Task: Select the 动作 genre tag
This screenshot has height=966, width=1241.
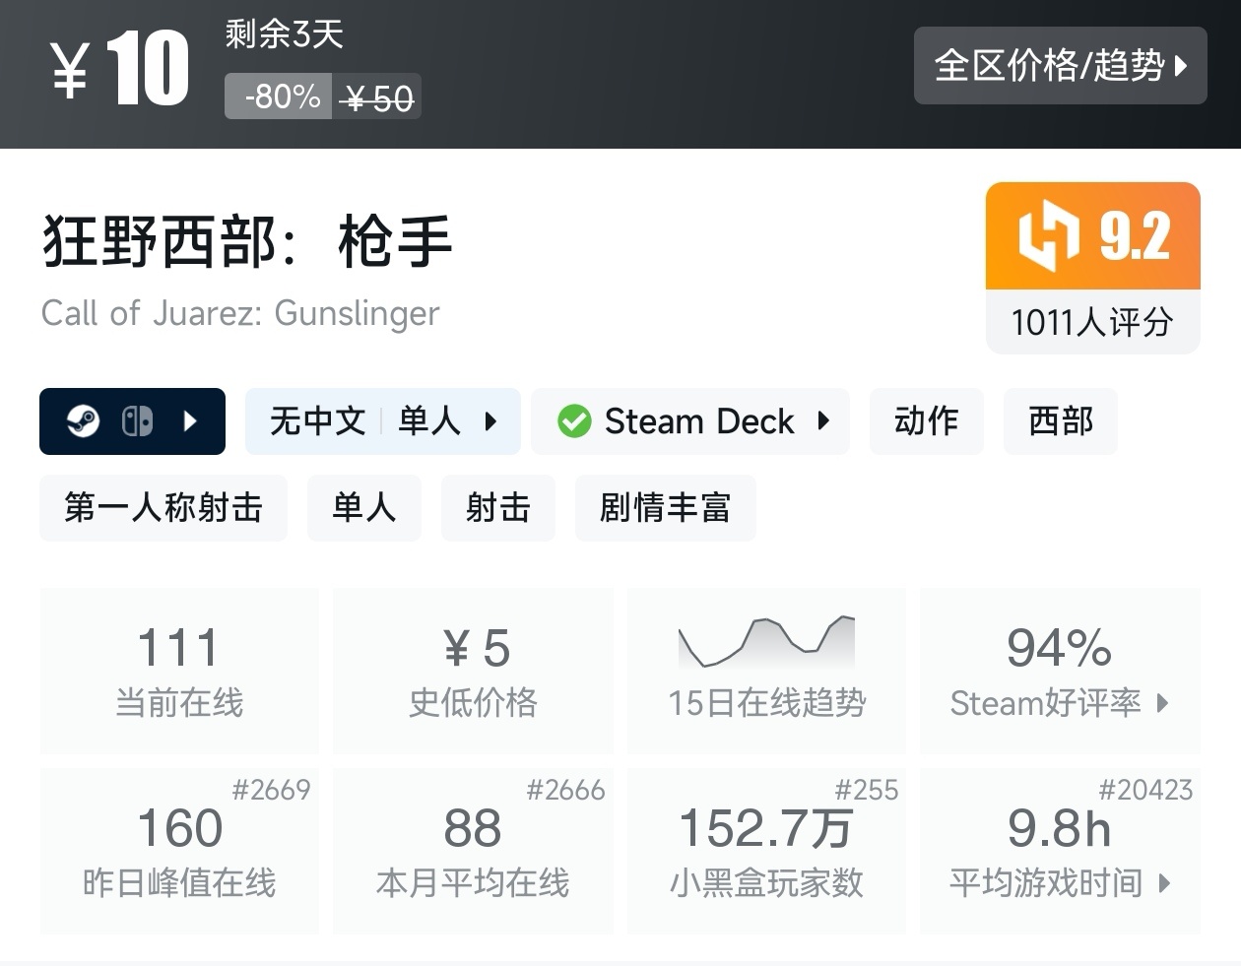Action: click(x=926, y=421)
